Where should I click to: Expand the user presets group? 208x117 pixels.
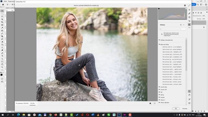[x=159, y=40]
